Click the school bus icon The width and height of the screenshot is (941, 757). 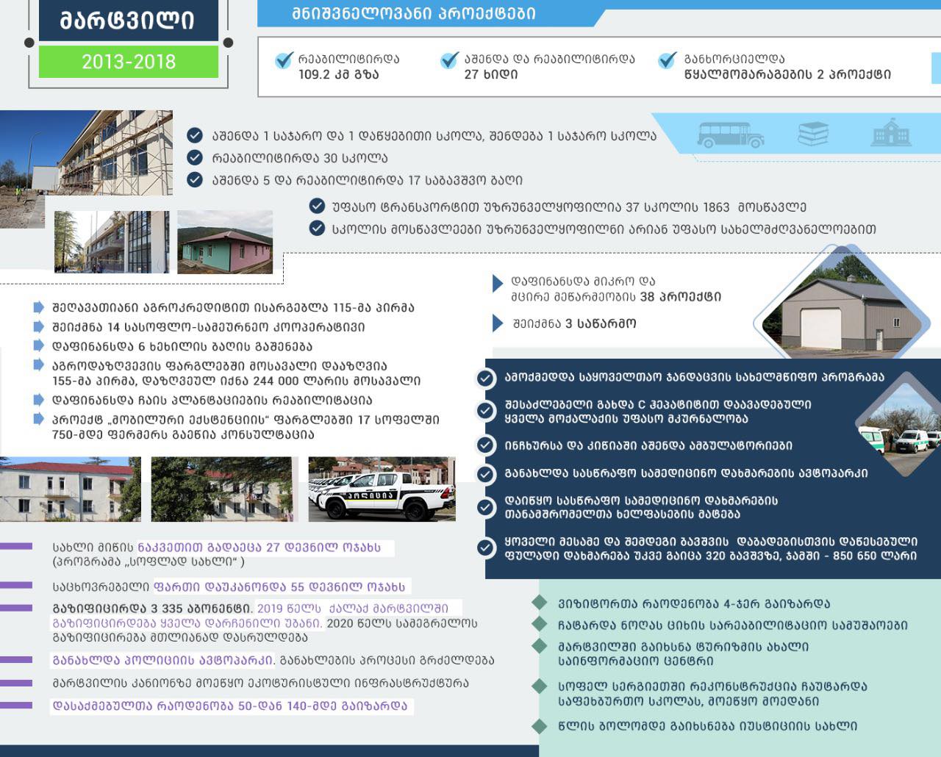coord(730,134)
